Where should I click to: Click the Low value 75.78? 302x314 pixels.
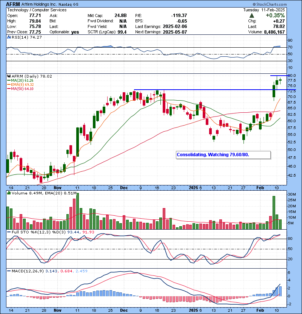point(35,26)
